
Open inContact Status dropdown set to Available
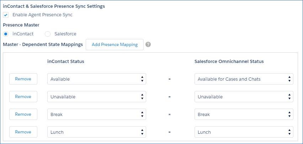click(x=97, y=79)
